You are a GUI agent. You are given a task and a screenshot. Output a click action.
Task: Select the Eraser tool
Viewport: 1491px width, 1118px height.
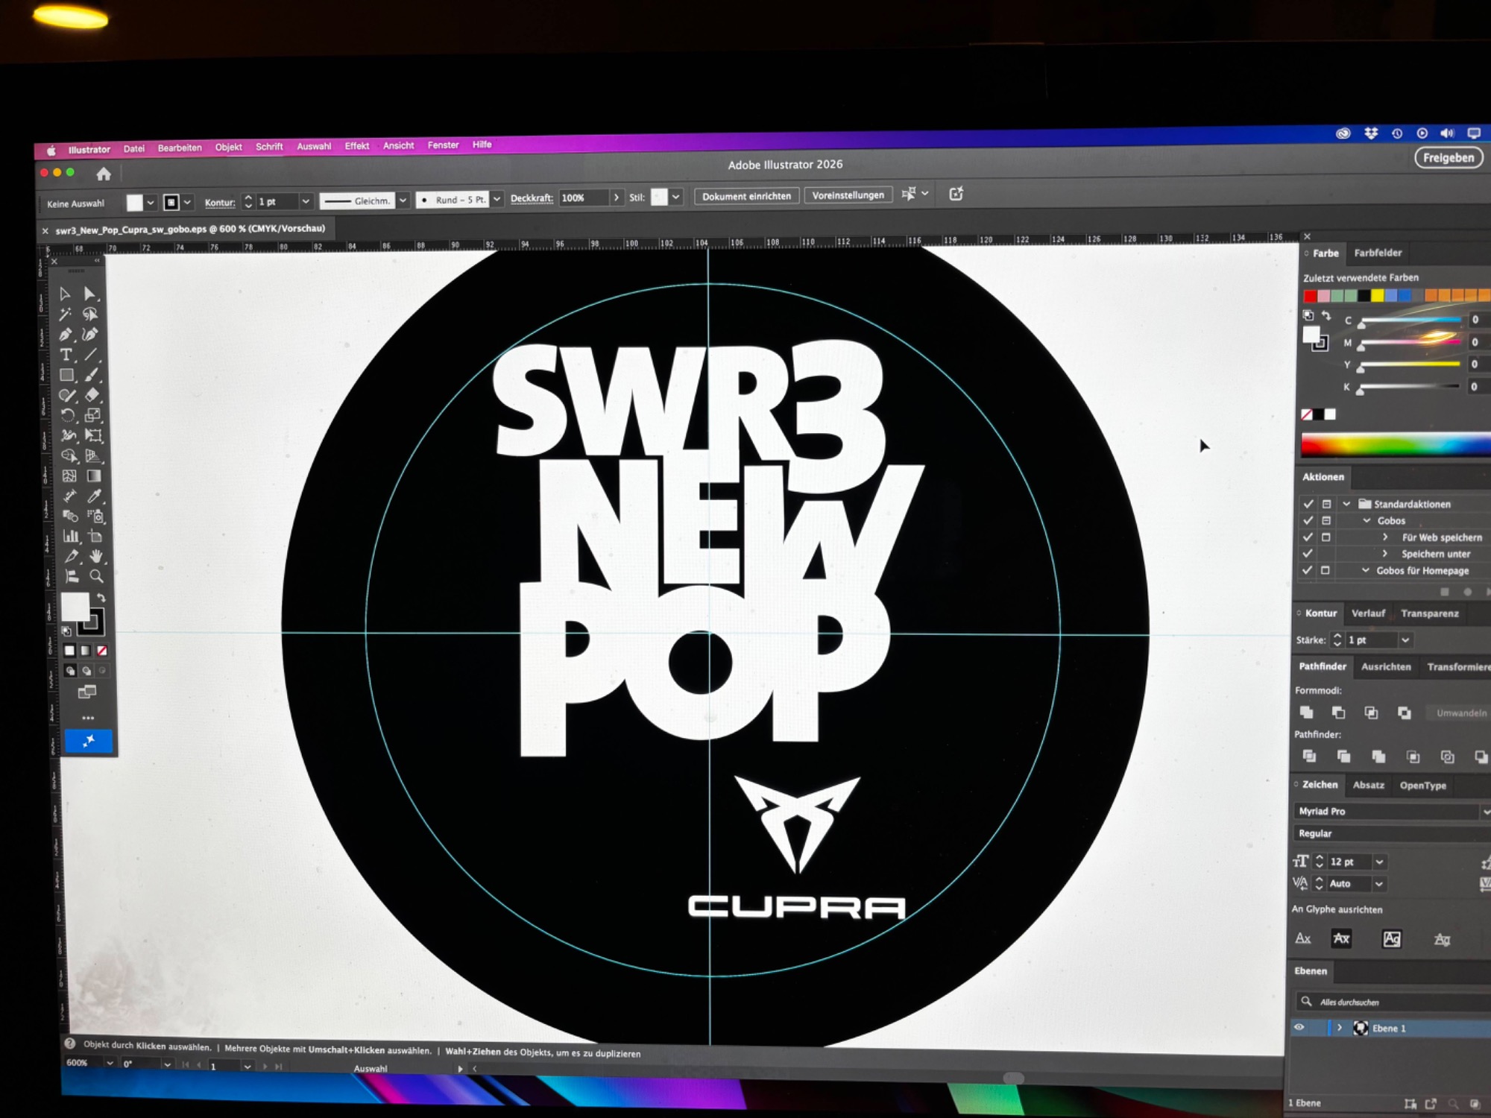(92, 395)
